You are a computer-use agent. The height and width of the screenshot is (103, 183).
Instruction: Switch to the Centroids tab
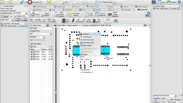coord(126,10)
